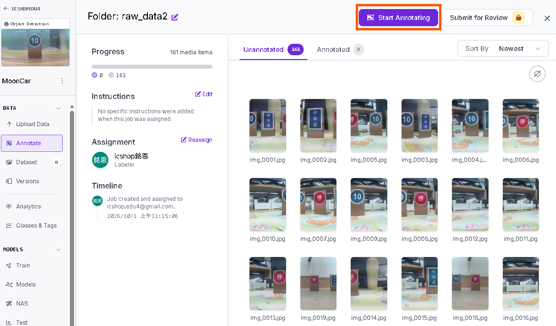Image resolution: width=556 pixels, height=326 pixels.
Task: Click the Analytics icon in sidebar
Action: pyautogui.click(x=9, y=207)
